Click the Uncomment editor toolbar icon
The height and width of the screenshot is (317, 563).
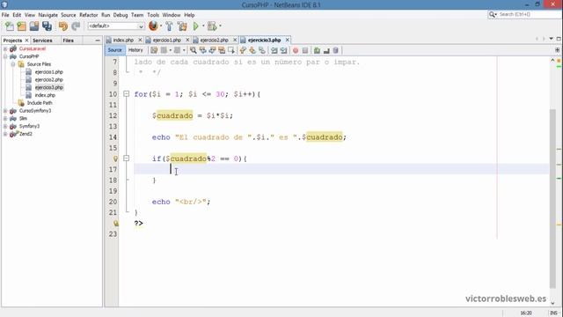coord(326,51)
